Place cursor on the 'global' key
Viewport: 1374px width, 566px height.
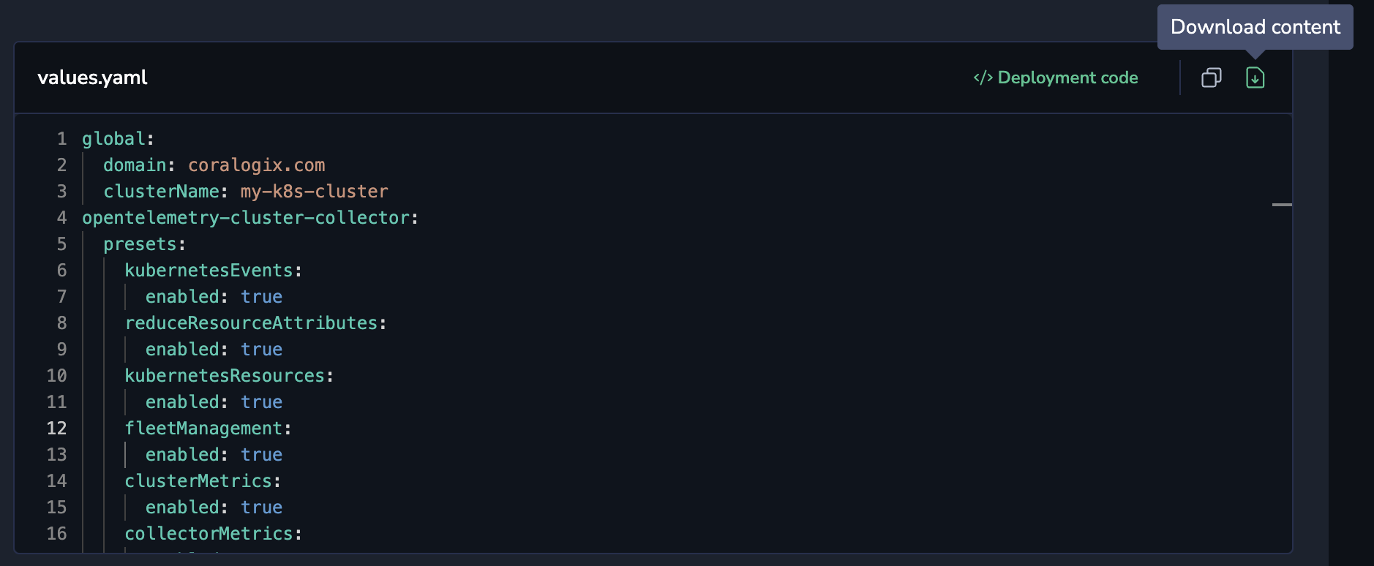pos(113,139)
